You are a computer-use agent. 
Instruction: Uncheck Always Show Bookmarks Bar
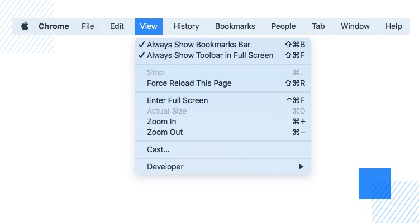coord(223,45)
